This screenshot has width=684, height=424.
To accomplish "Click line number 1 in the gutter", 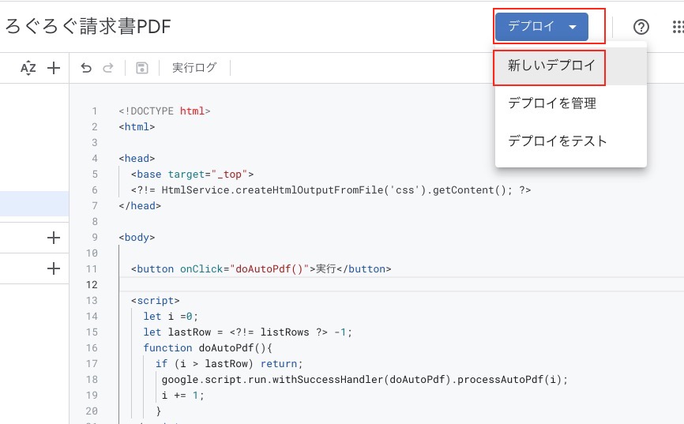I will (x=95, y=111).
